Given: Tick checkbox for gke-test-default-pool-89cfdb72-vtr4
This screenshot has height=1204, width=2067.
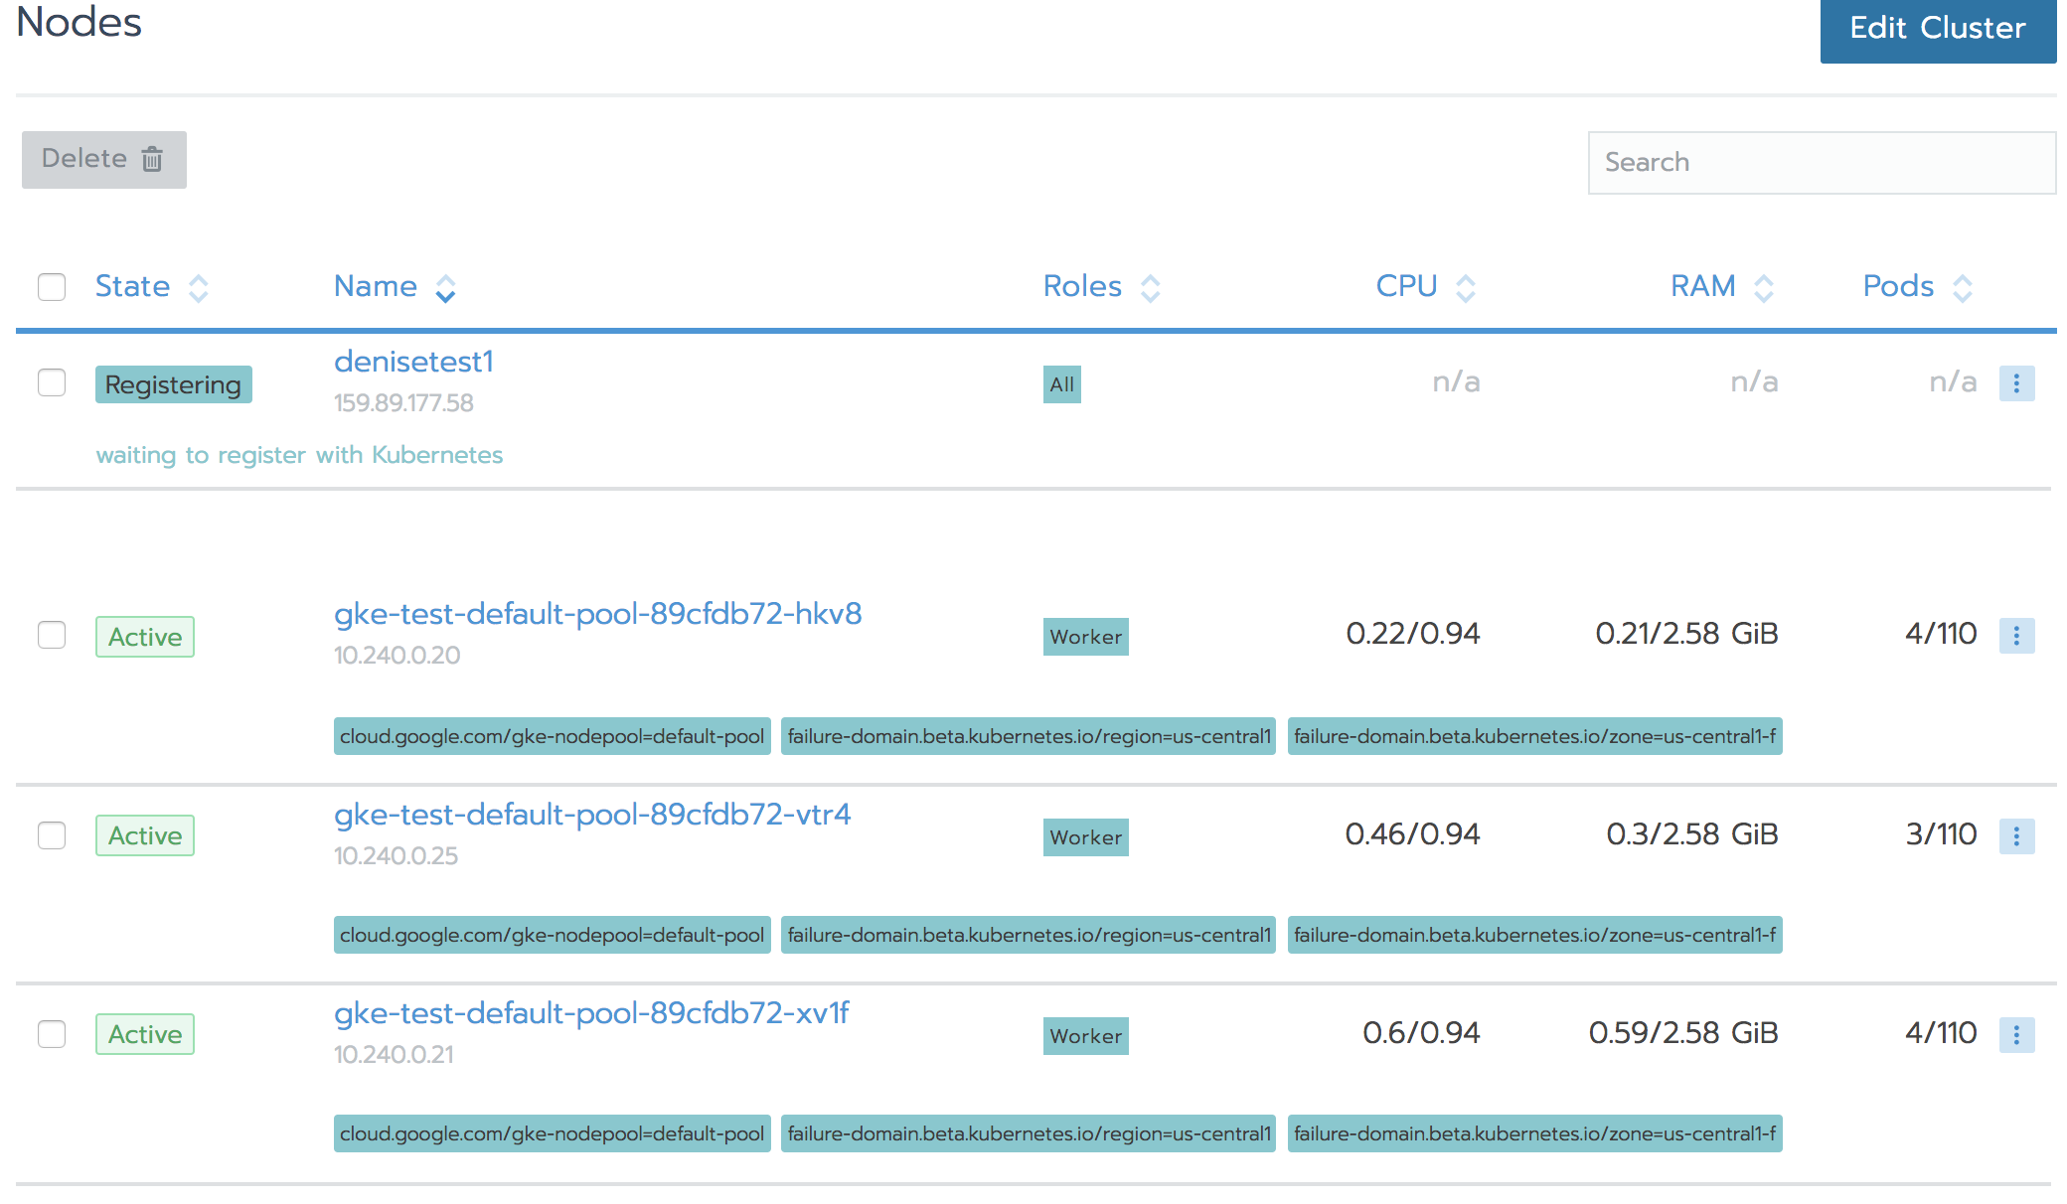Looking at the screenshot, I should (x=52, y=835).
